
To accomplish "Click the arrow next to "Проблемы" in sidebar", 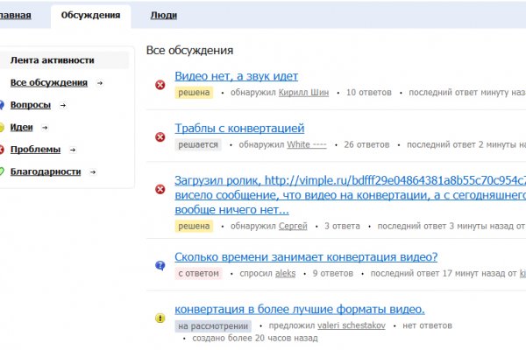I will click(72, 150).
